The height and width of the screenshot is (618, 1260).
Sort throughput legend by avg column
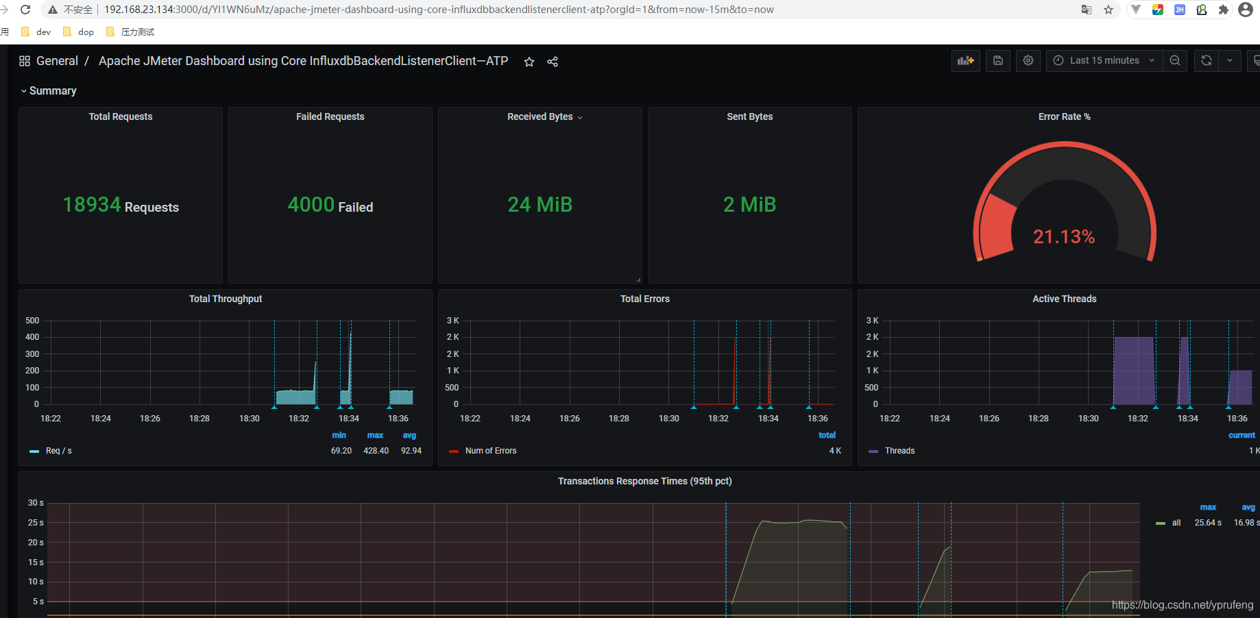409,435
